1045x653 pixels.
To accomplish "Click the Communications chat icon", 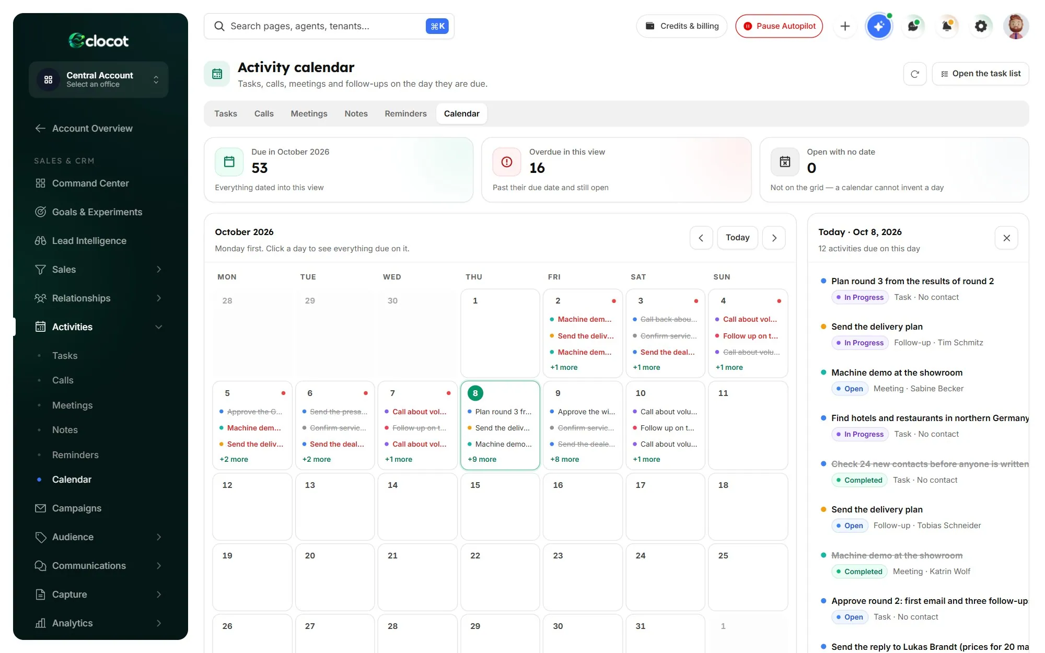I will coord(40,566).
